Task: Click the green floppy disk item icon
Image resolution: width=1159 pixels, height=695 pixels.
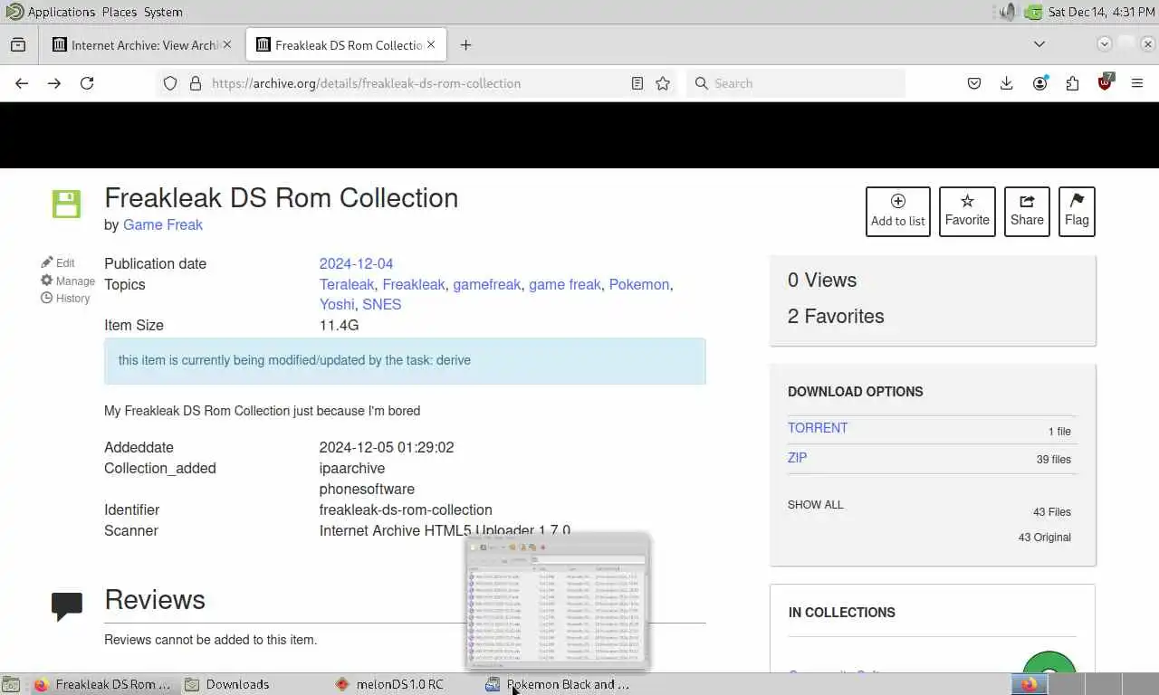Action: [66, 204]
